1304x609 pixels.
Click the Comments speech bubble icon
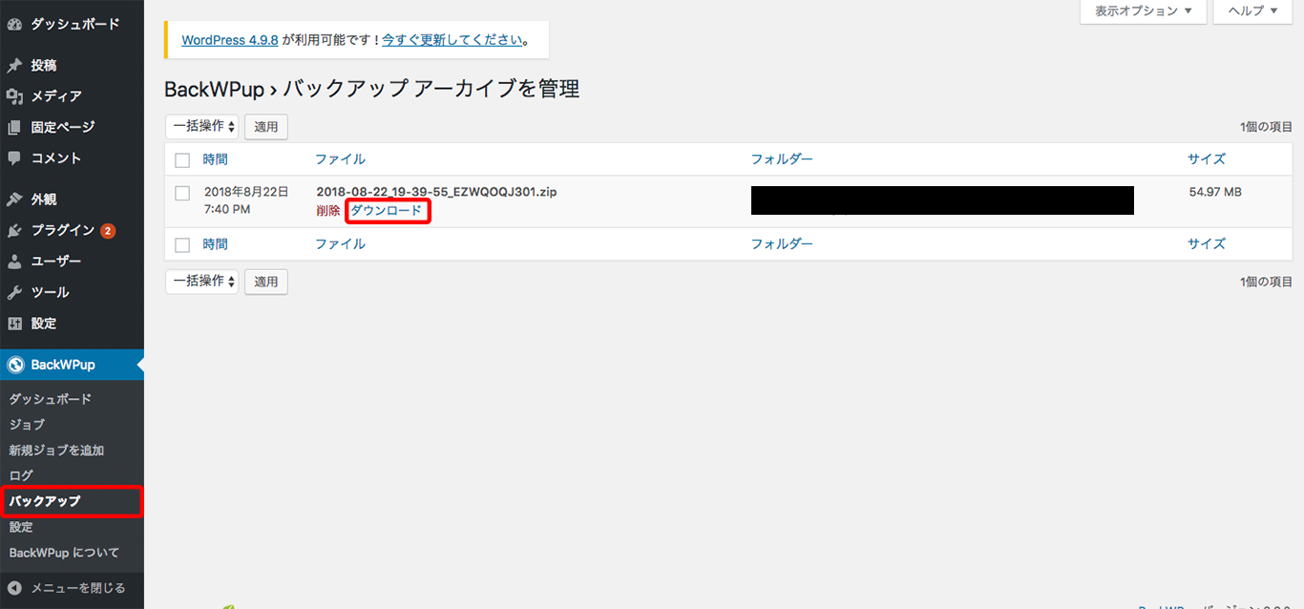coord(14,158)
